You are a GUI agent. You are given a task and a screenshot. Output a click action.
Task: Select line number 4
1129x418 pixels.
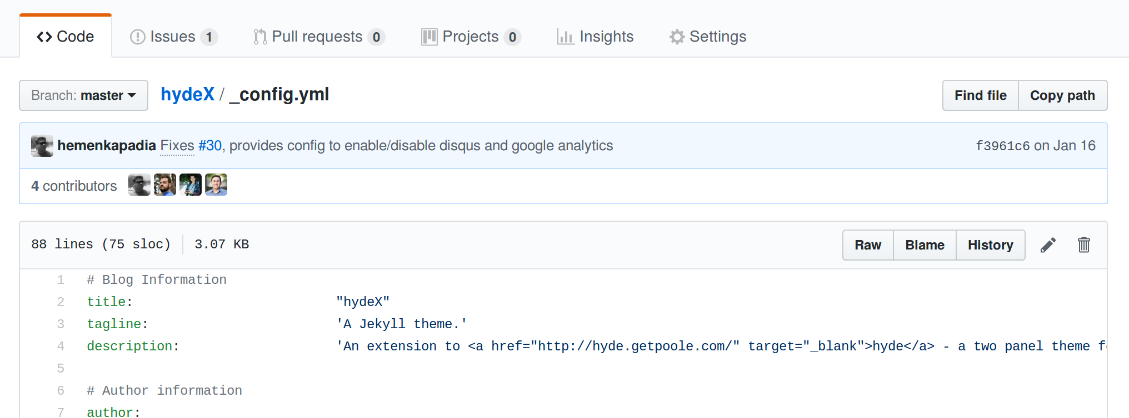(61, 346)
